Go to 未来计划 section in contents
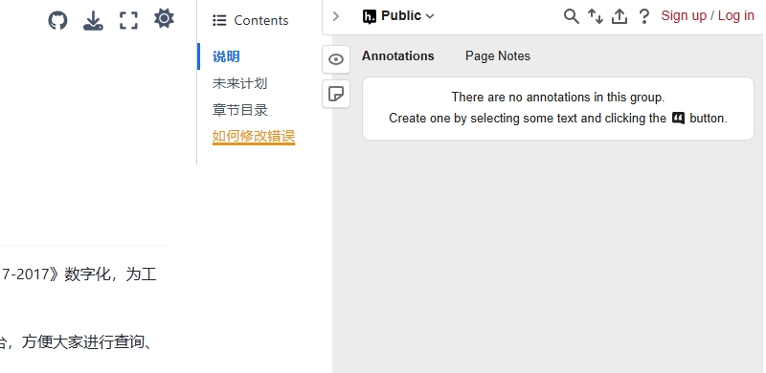 239,83
